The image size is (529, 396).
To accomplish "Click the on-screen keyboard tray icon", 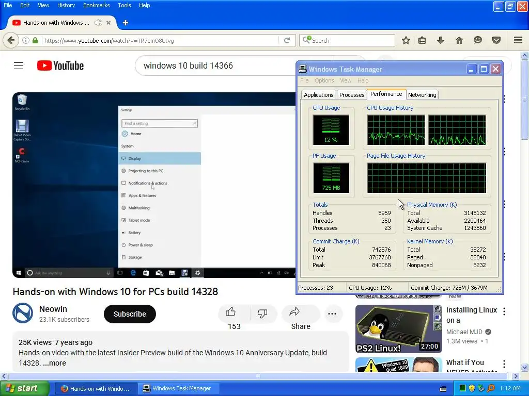I will pos(443,389).
